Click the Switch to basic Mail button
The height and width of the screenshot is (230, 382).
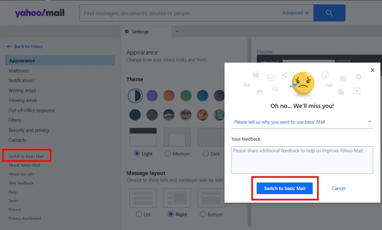(x=284, y=189)
